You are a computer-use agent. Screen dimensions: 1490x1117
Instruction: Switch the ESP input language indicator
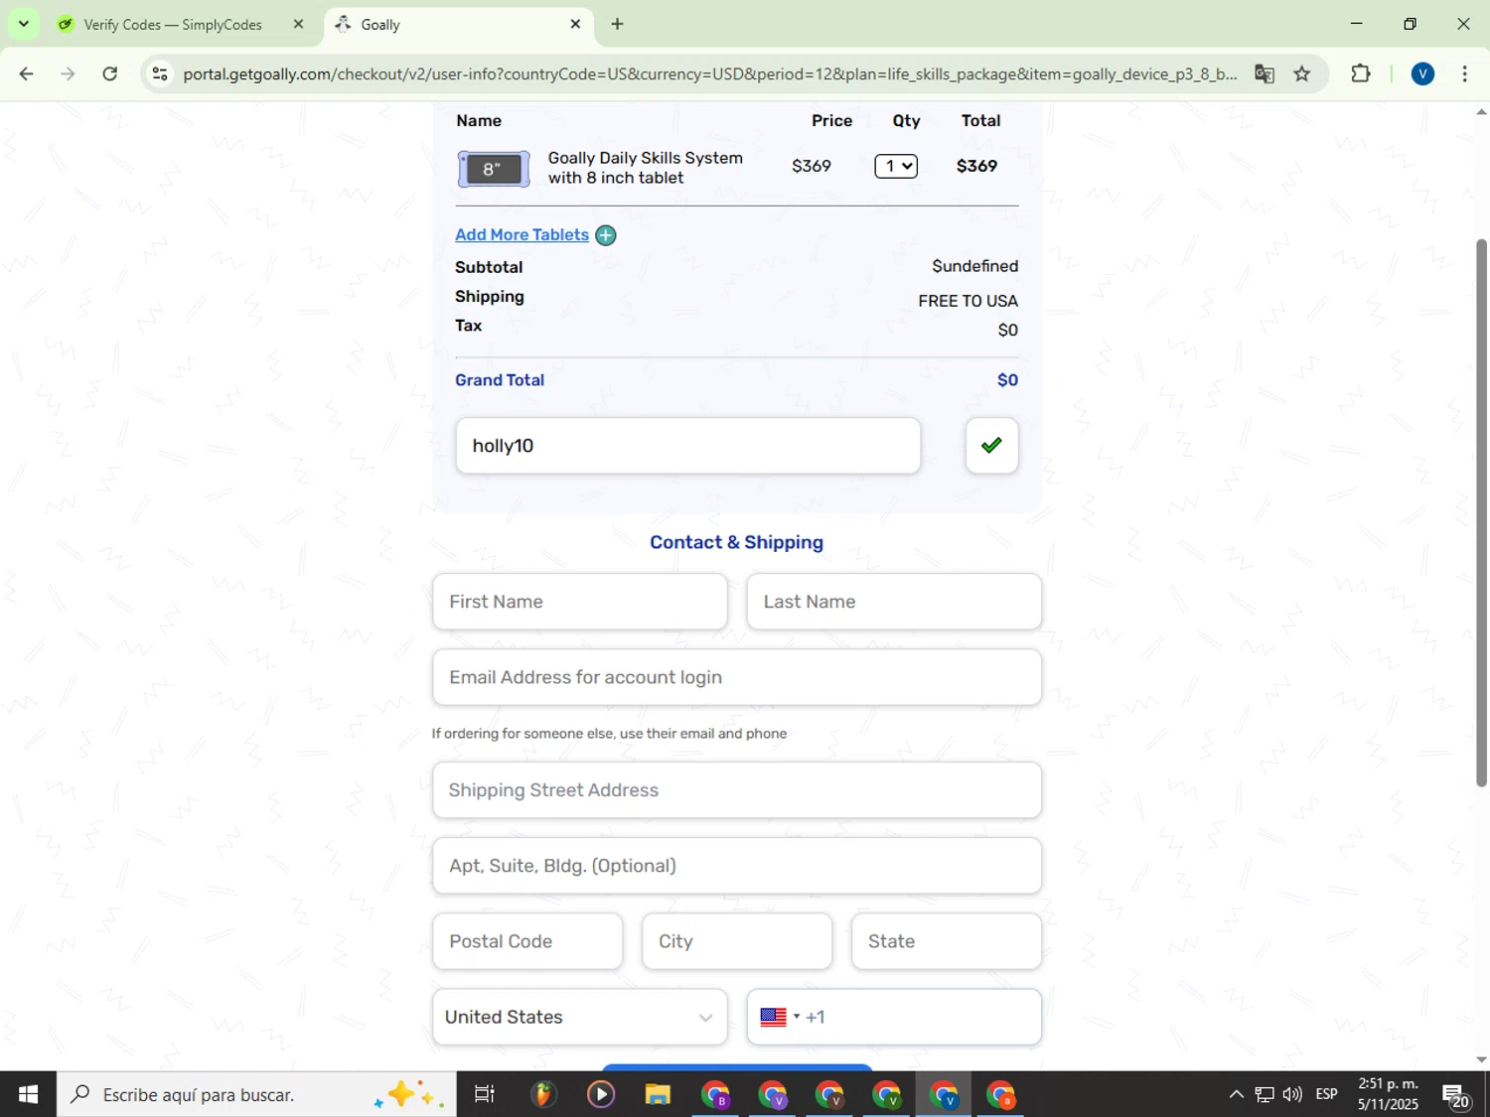(1327, 1094)
